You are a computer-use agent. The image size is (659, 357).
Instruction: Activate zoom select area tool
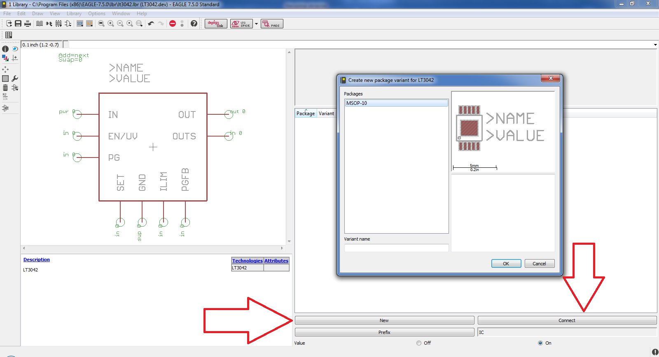(139, 23)
